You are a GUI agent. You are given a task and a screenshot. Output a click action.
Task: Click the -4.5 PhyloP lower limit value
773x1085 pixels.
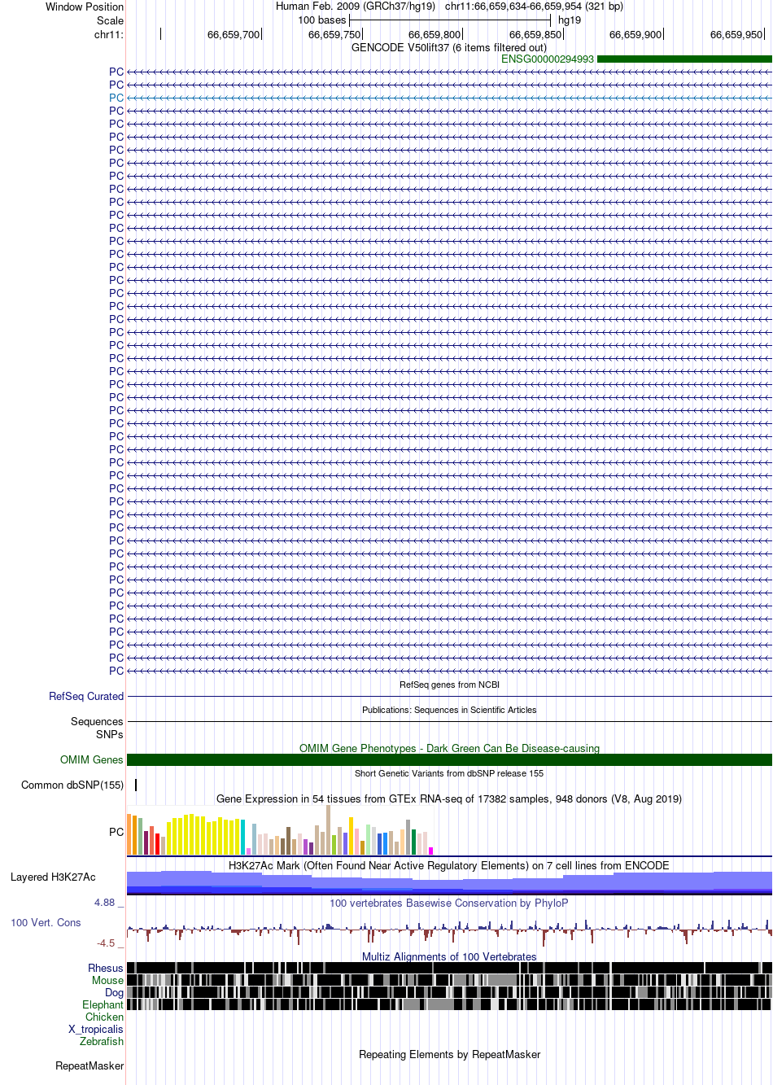coord(106,943)
